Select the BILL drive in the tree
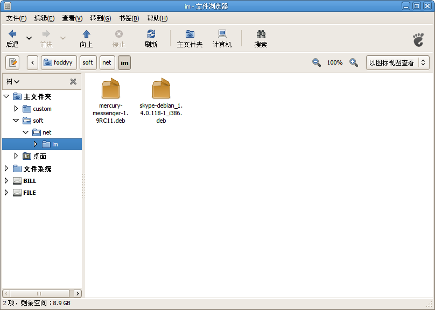 [x=25, y=180]
